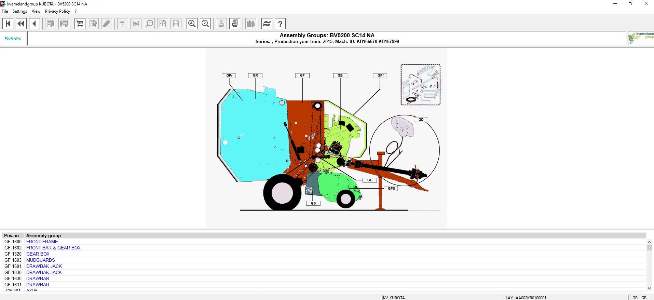Click the fit-to-width icon
The height and width of the screenshot is (300, 654).
176,24
